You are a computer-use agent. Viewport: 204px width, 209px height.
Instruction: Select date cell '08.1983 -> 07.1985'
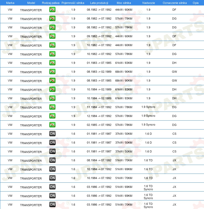click(99, 81)
